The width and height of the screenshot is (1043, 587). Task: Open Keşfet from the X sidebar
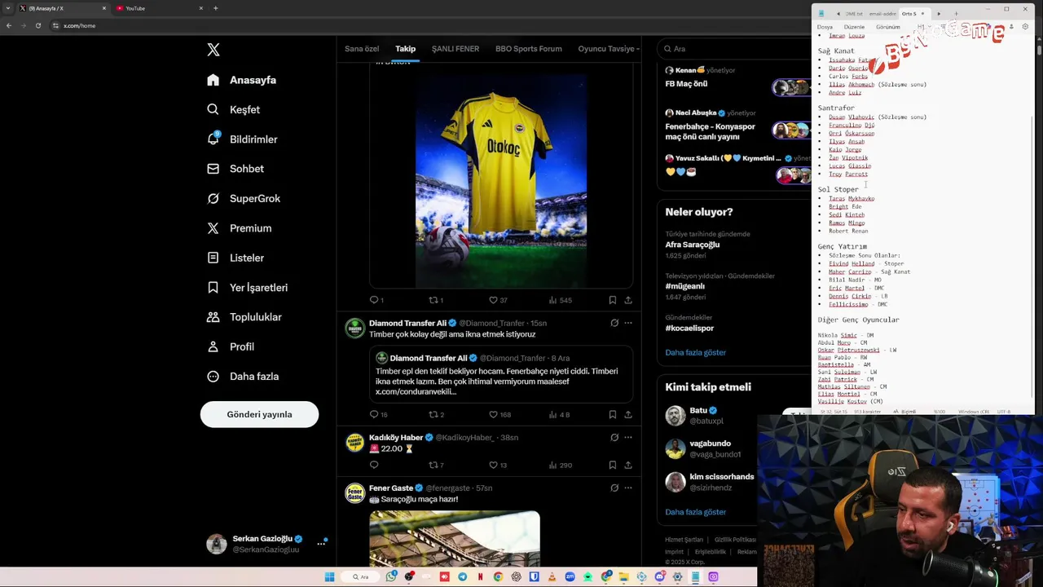[x=233, y=109]
